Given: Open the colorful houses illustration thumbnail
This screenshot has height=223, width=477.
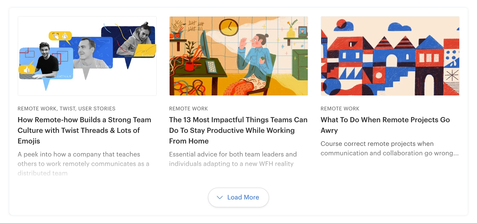Looking at the screenshot, I should [390, 56].
